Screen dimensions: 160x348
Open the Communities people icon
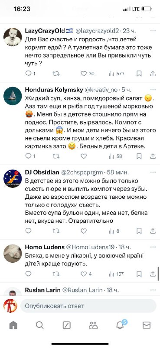click(x=93, y=325)
